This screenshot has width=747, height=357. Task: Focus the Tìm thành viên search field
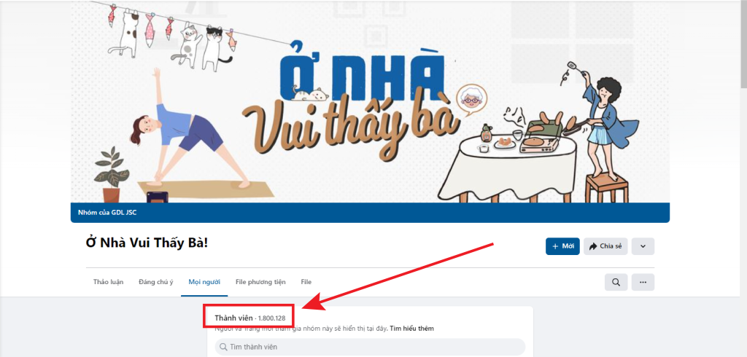pos(370,347)
